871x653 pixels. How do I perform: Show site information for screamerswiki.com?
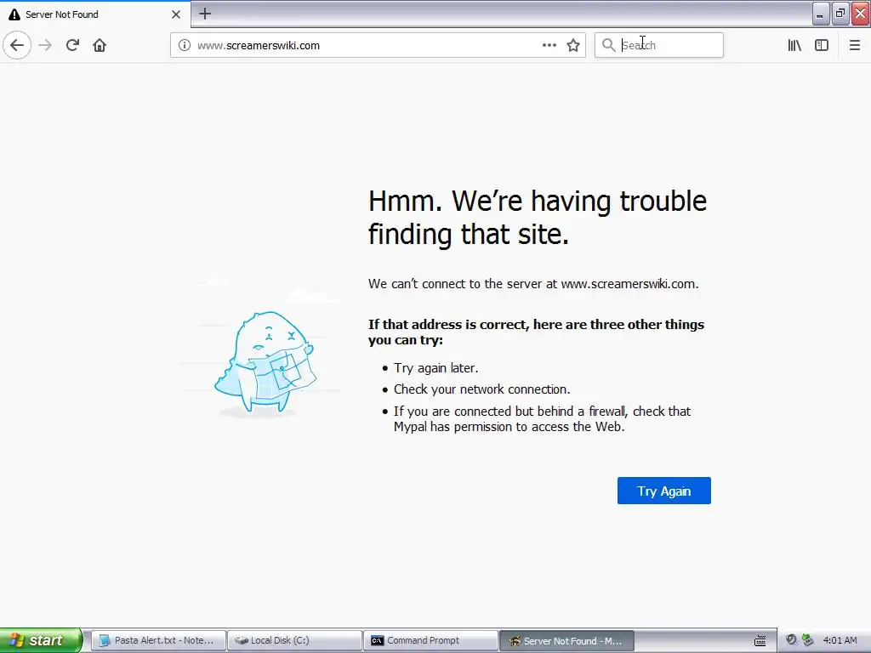coord(185,45)
